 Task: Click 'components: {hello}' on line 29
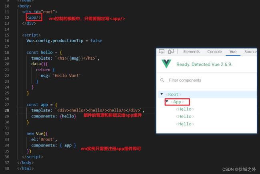(54, 116)
